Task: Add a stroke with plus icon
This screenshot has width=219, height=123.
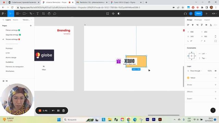Action: click(216, 85)
